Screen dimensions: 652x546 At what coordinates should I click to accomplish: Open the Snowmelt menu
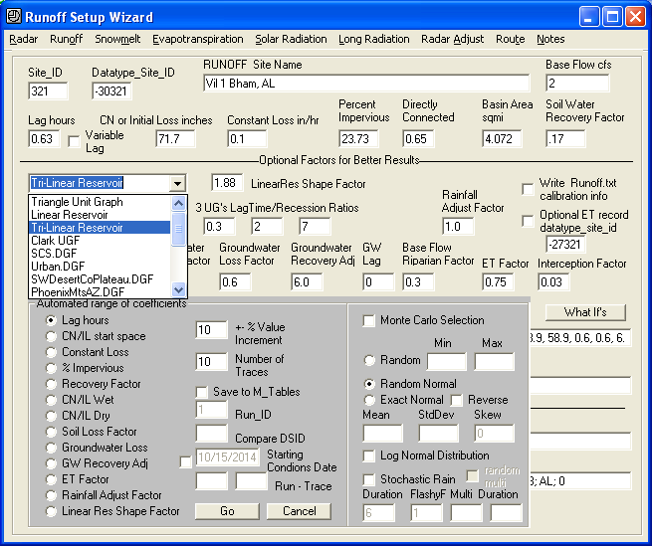[x=117, y=40]
